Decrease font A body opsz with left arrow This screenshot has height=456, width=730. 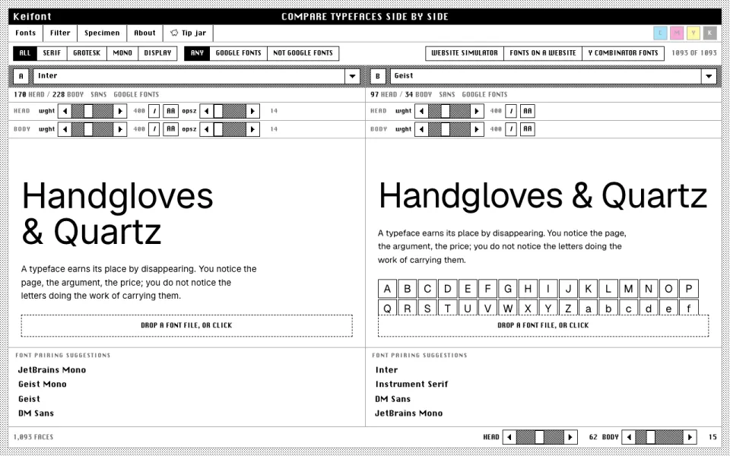click(206, 129)
